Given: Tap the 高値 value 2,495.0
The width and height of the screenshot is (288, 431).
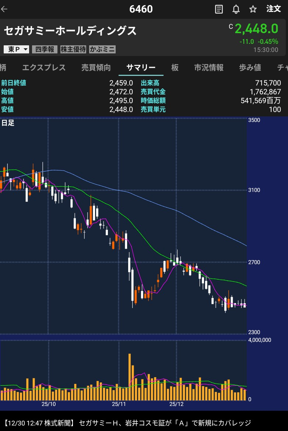Looking at the screenshot, I should [x=121, y=101].
